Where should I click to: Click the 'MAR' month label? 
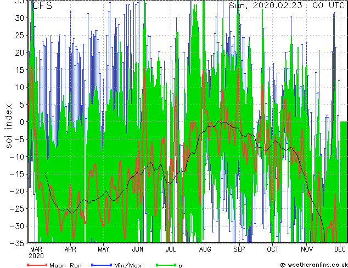pyautogui.click(x=36, y=249)
